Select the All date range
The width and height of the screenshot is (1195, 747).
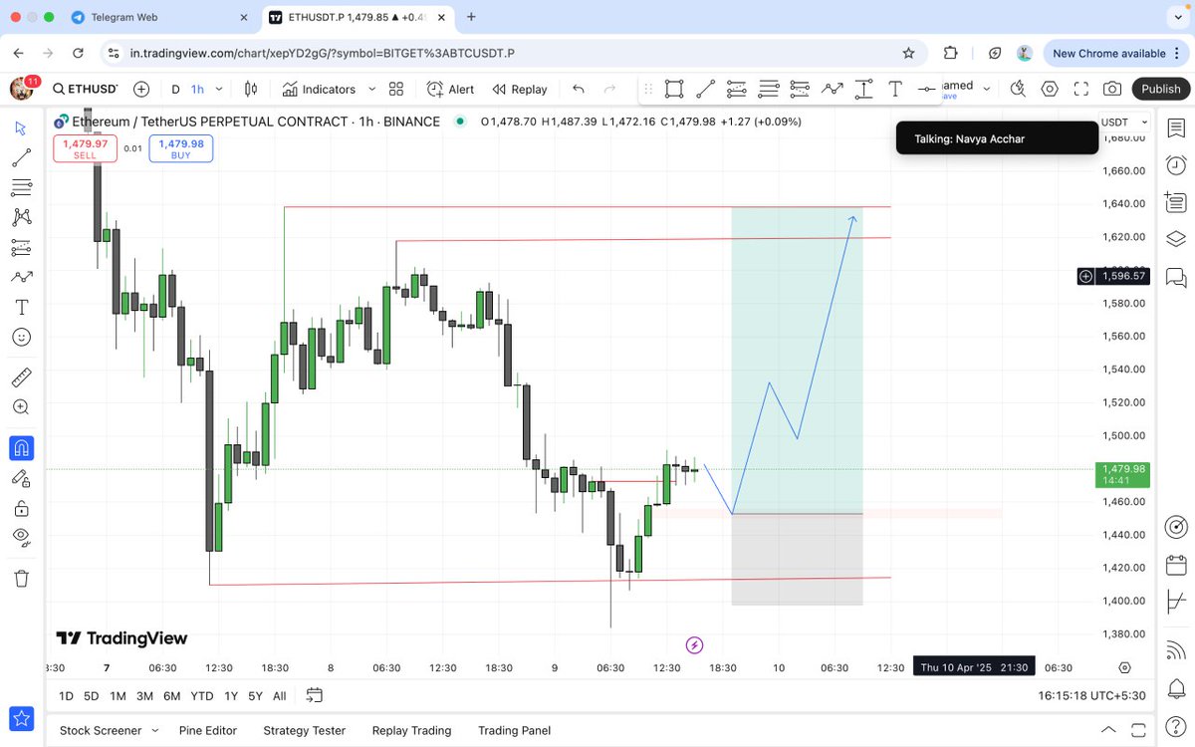tap(279, 696)
